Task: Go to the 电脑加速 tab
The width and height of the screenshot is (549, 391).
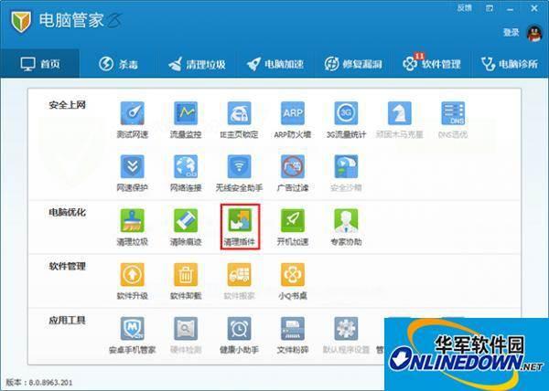Action: tap(275, 64)
